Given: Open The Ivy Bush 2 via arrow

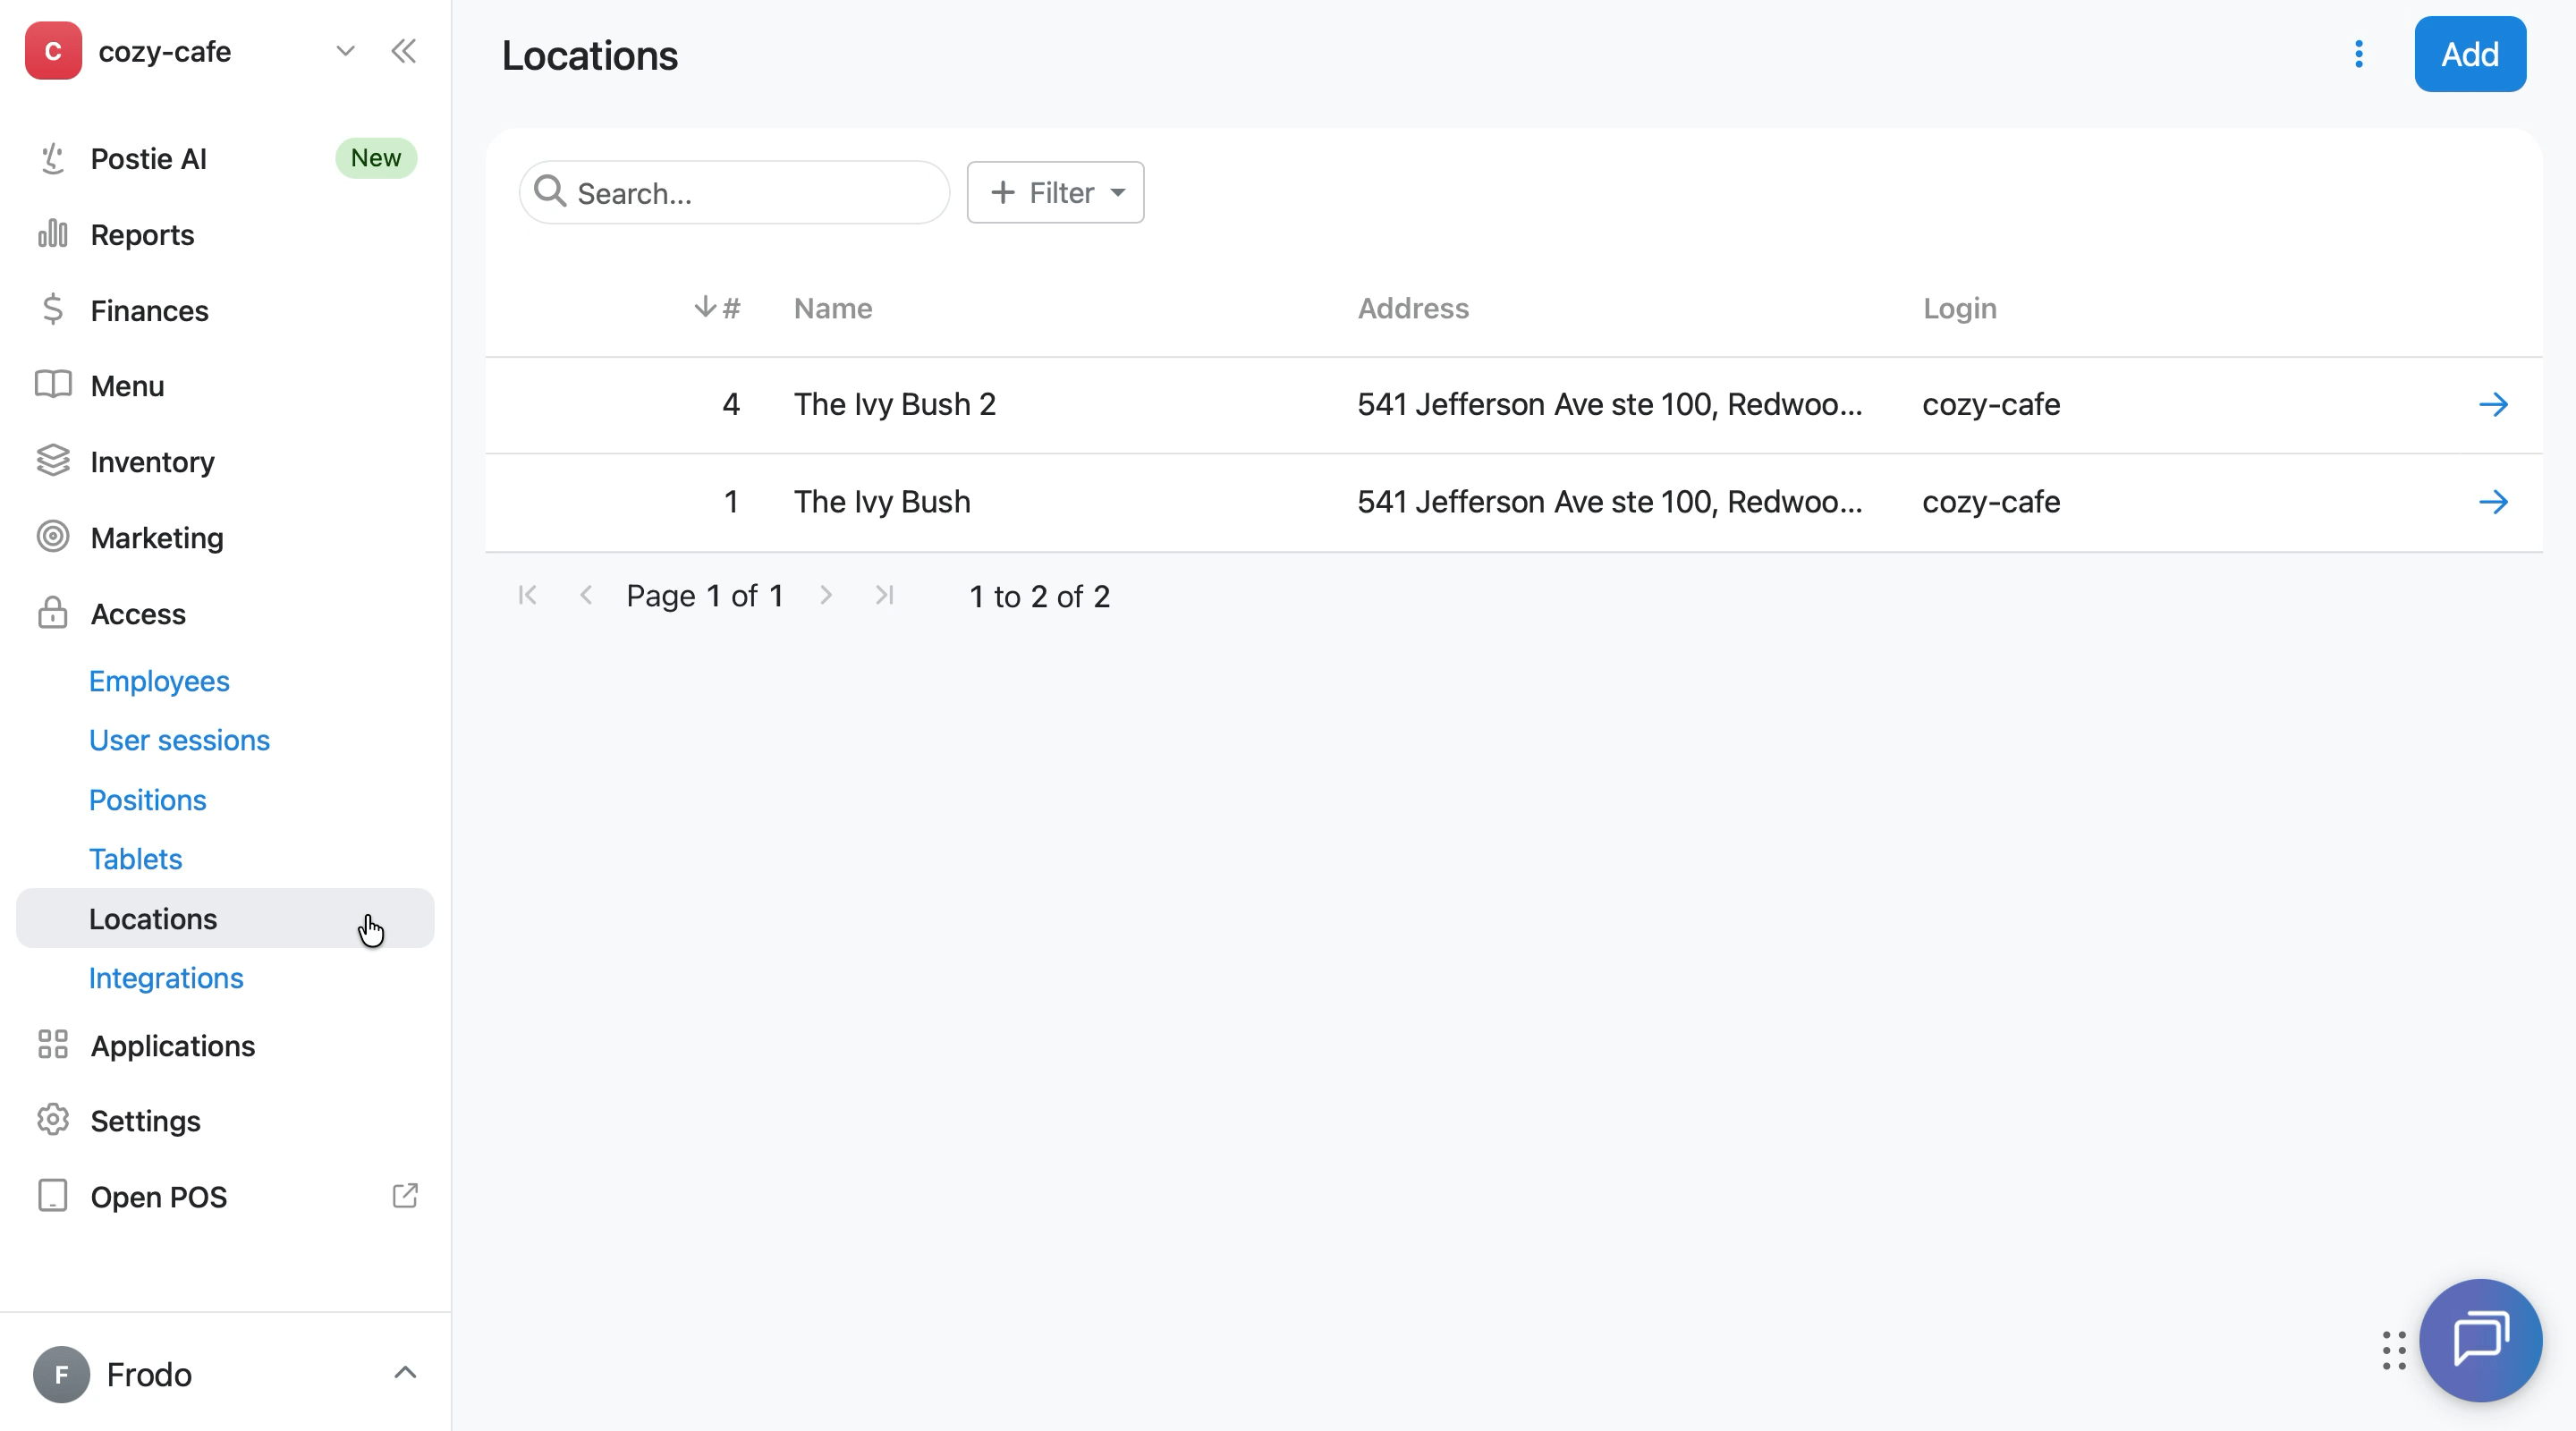Looking at the screenshot, I should coord(2494,405).
